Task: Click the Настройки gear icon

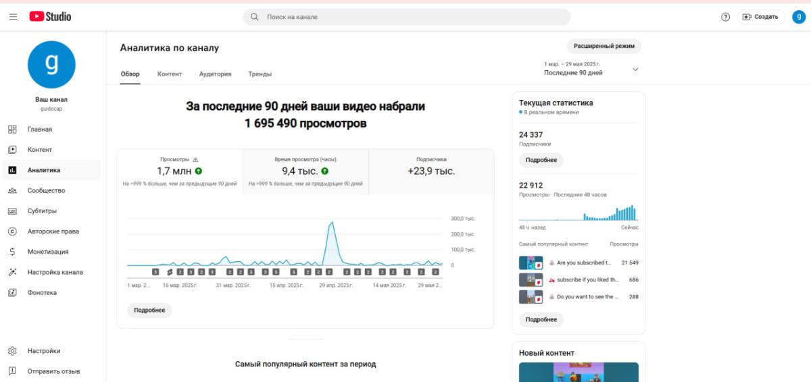Action: (12, 351)
